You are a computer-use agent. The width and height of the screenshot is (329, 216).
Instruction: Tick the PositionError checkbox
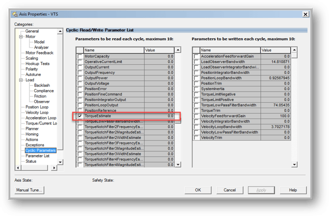point(80,89)
